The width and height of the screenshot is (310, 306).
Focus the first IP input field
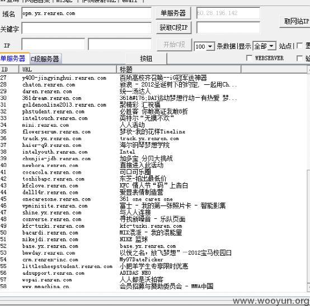(x=53, y=44)
